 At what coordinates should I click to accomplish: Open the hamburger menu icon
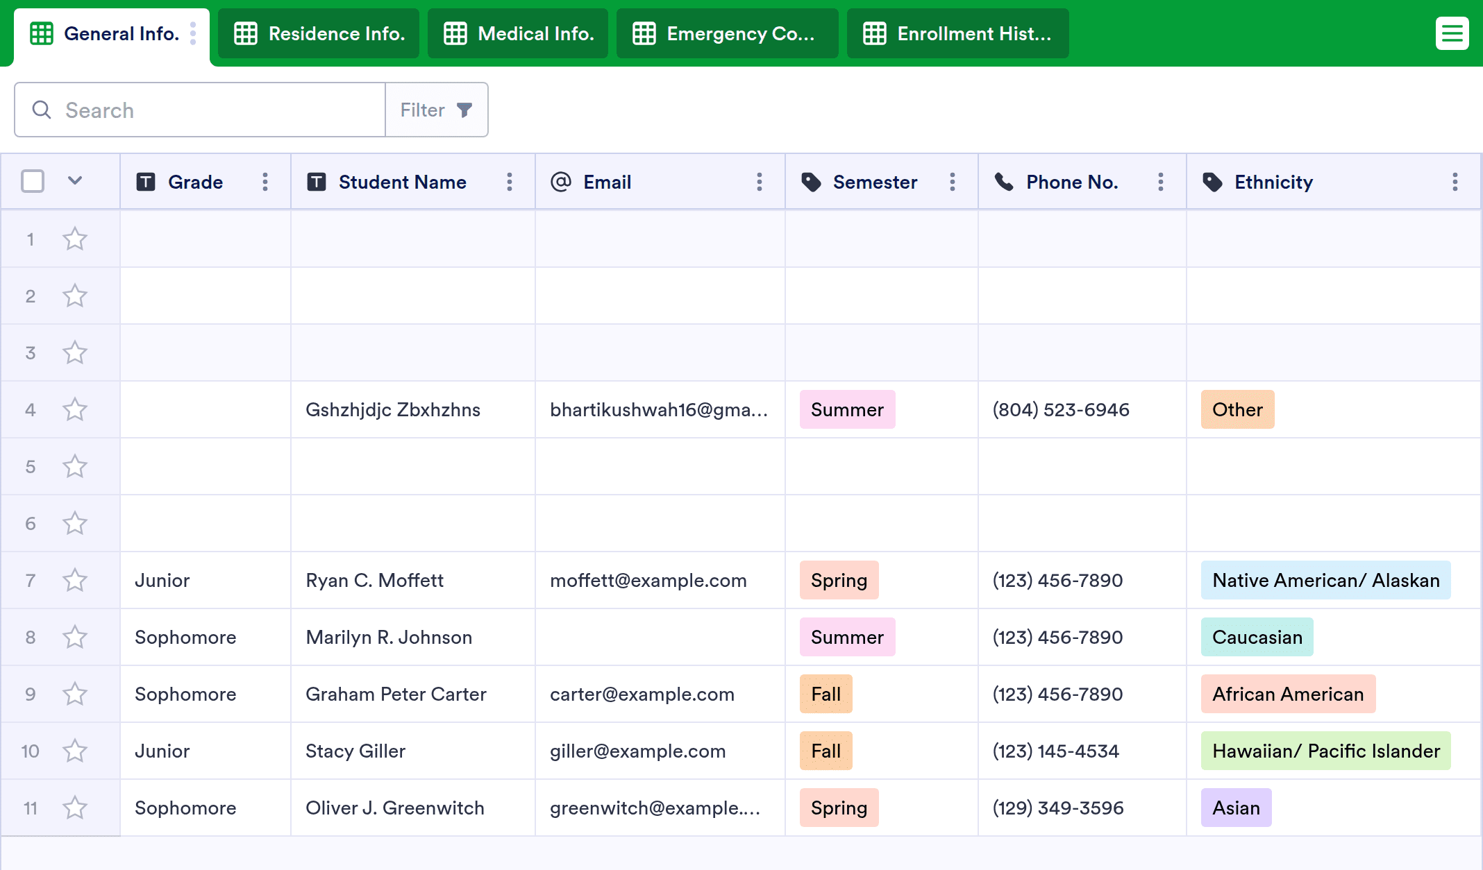(x=1452, y=33)
